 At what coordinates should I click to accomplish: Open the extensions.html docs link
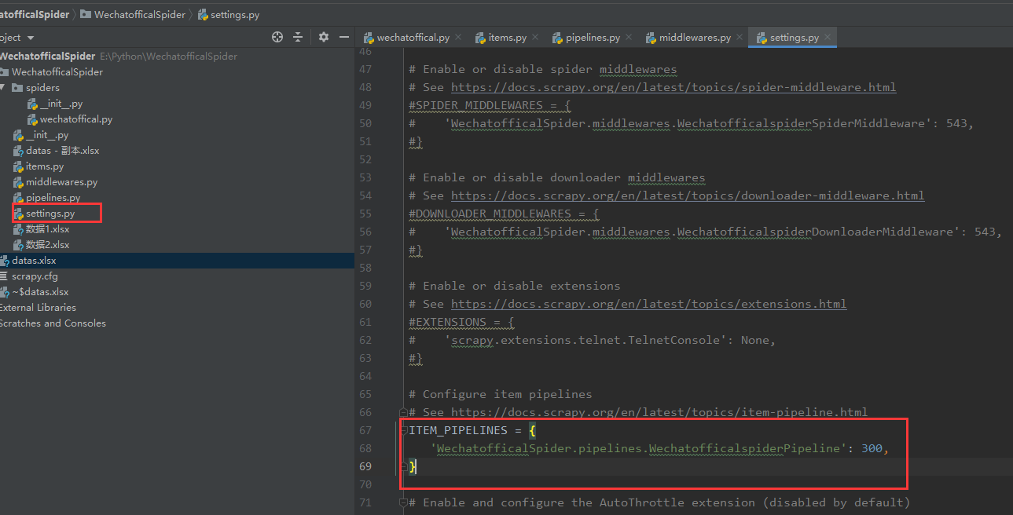648,304
